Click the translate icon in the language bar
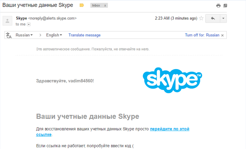The image size is (246, 149). (9, 35)
